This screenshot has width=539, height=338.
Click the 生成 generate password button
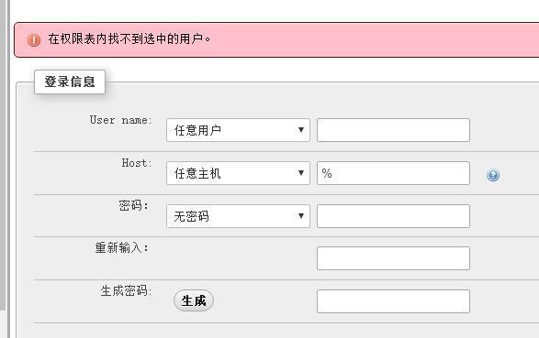[x=194, y=300]
